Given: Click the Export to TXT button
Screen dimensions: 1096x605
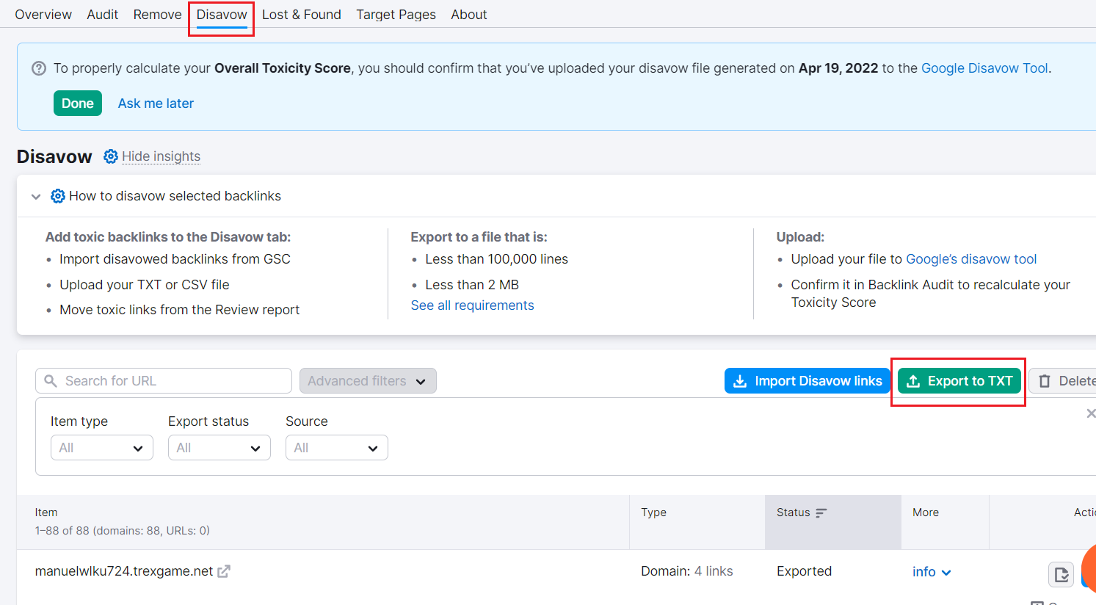Looking at the screenshot, I should click(959, 381).
